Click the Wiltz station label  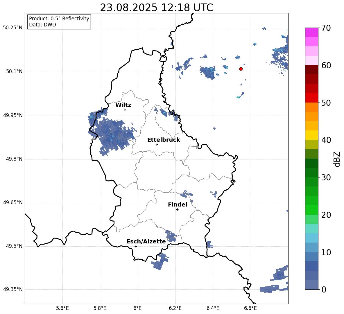(123, 105)
